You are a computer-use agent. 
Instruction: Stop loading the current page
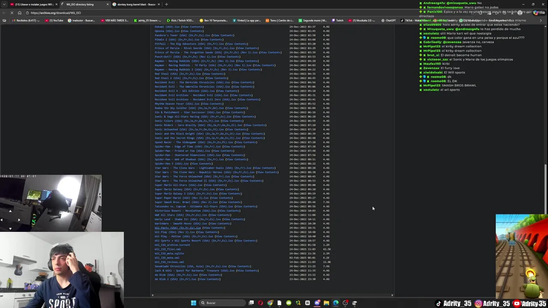point(12,13)
